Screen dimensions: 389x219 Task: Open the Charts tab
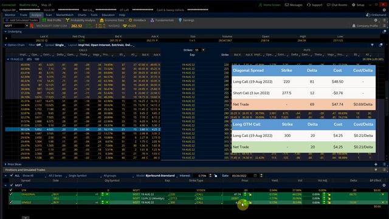click(82, 15)
